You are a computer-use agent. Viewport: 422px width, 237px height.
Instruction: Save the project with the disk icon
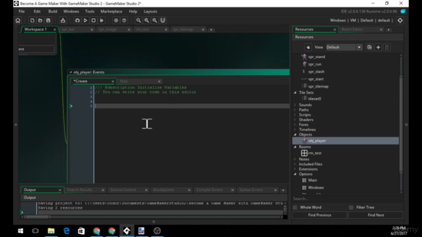click(x=48, y=20)
